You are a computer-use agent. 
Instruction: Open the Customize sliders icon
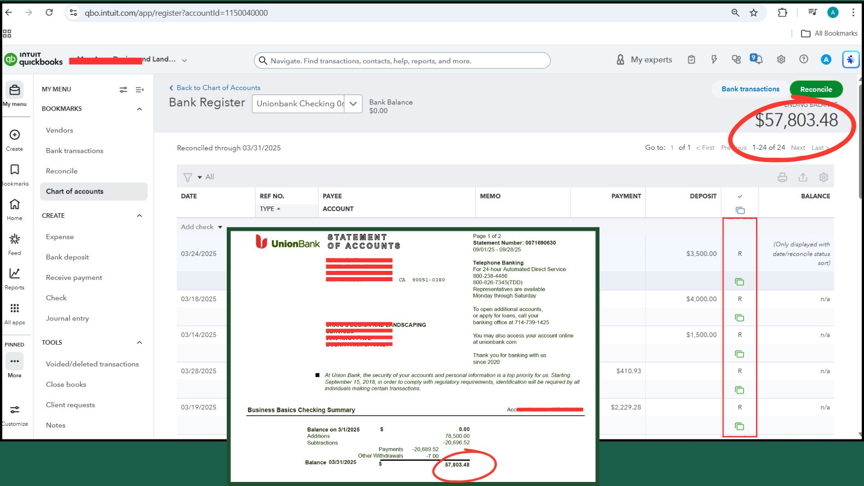tap(14, 409)
